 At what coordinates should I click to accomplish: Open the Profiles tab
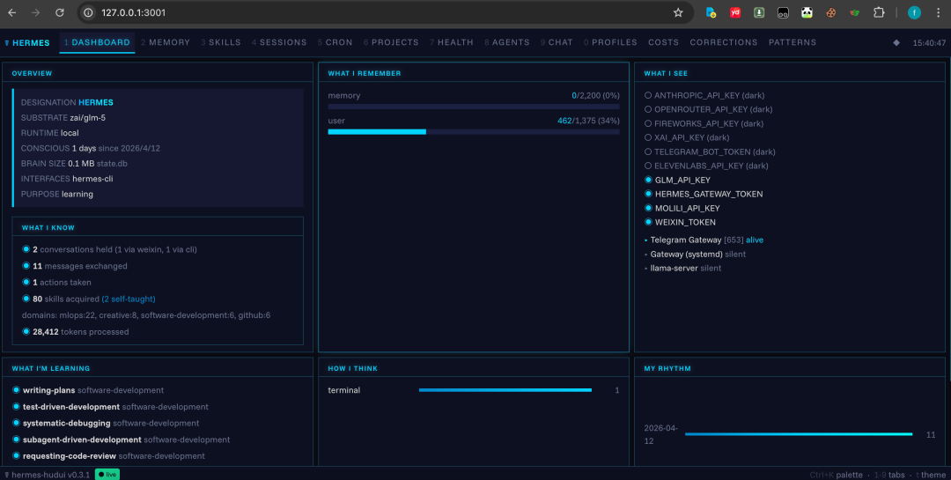(x=610, y=42)
